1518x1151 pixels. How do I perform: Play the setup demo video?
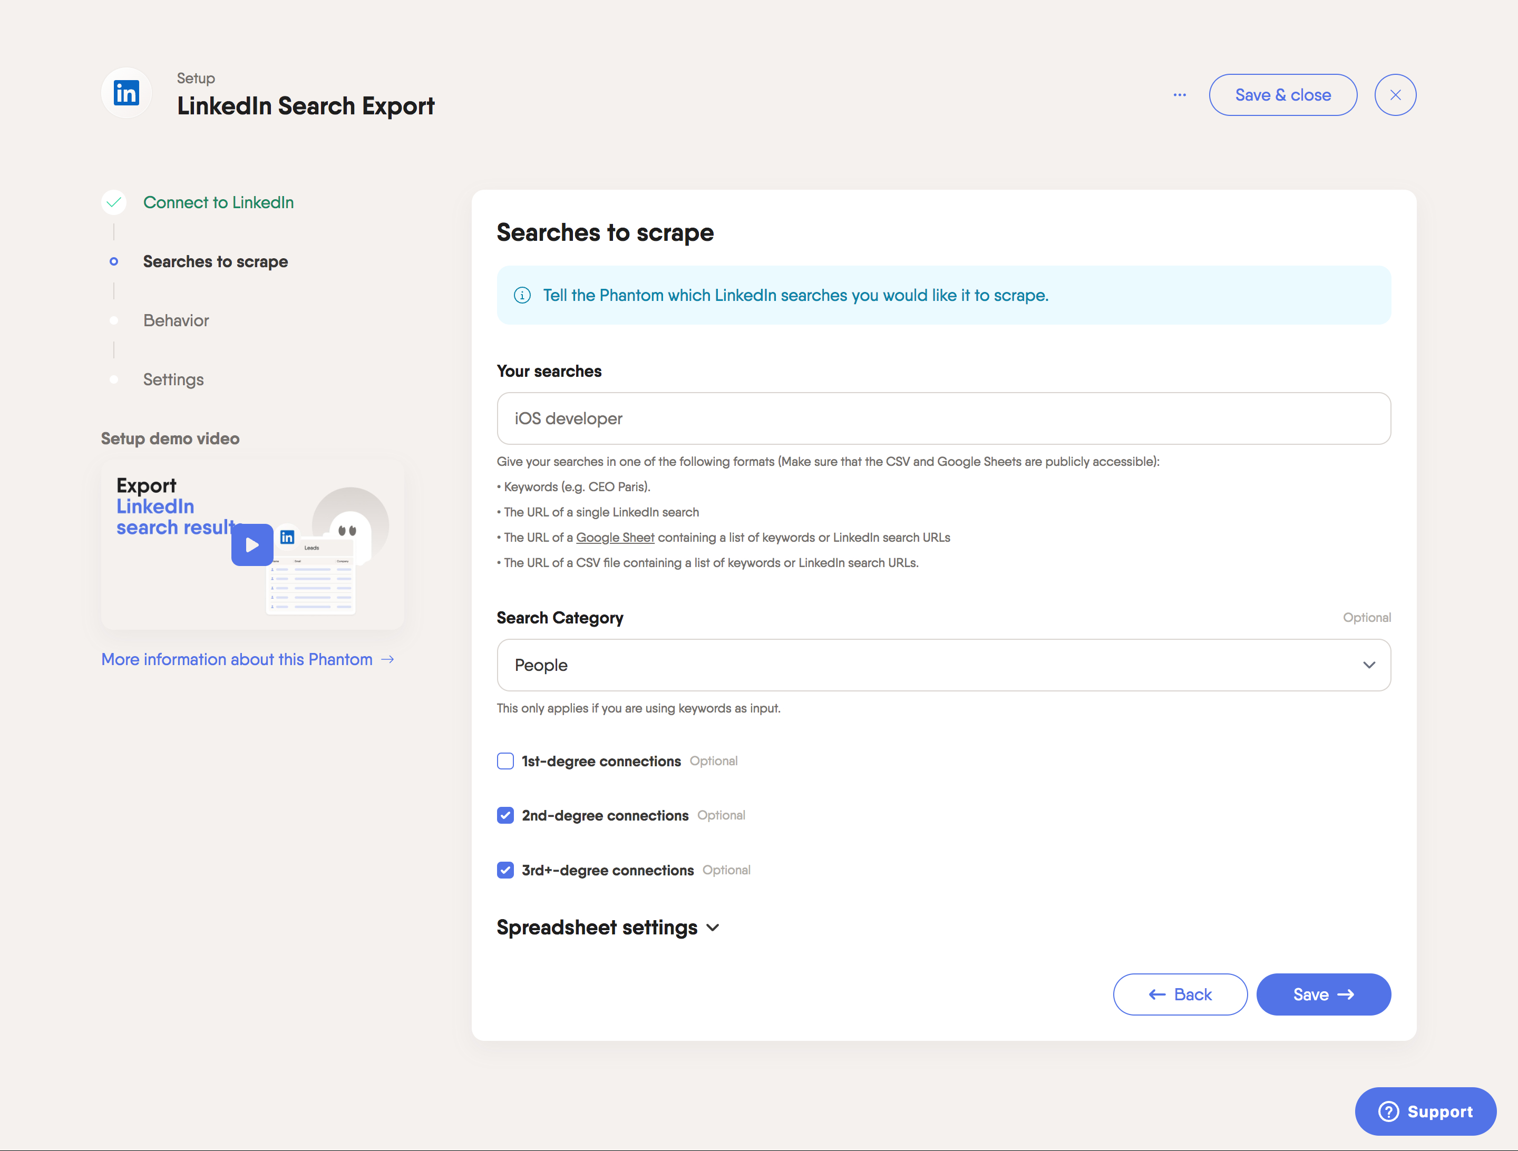coord(252,545)
